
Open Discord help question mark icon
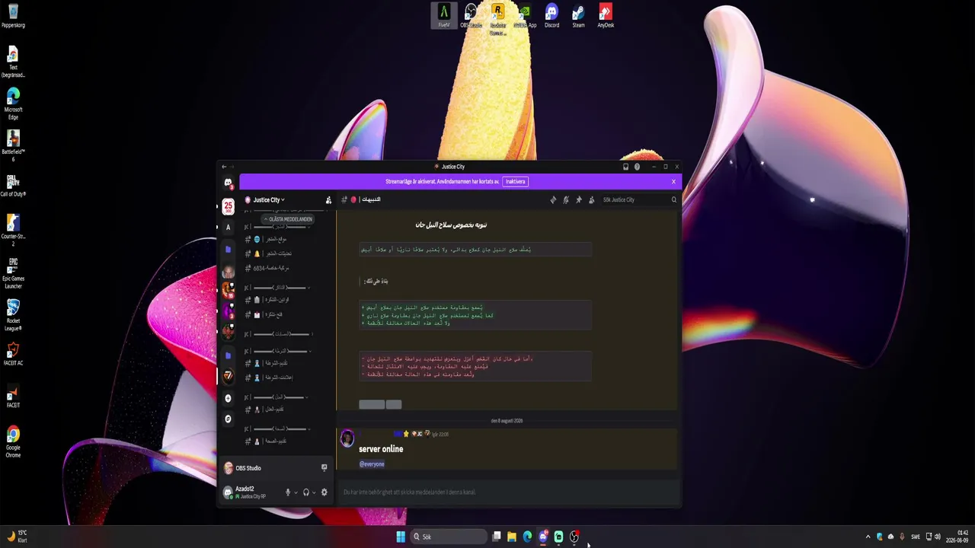click(x=637, y=167)
